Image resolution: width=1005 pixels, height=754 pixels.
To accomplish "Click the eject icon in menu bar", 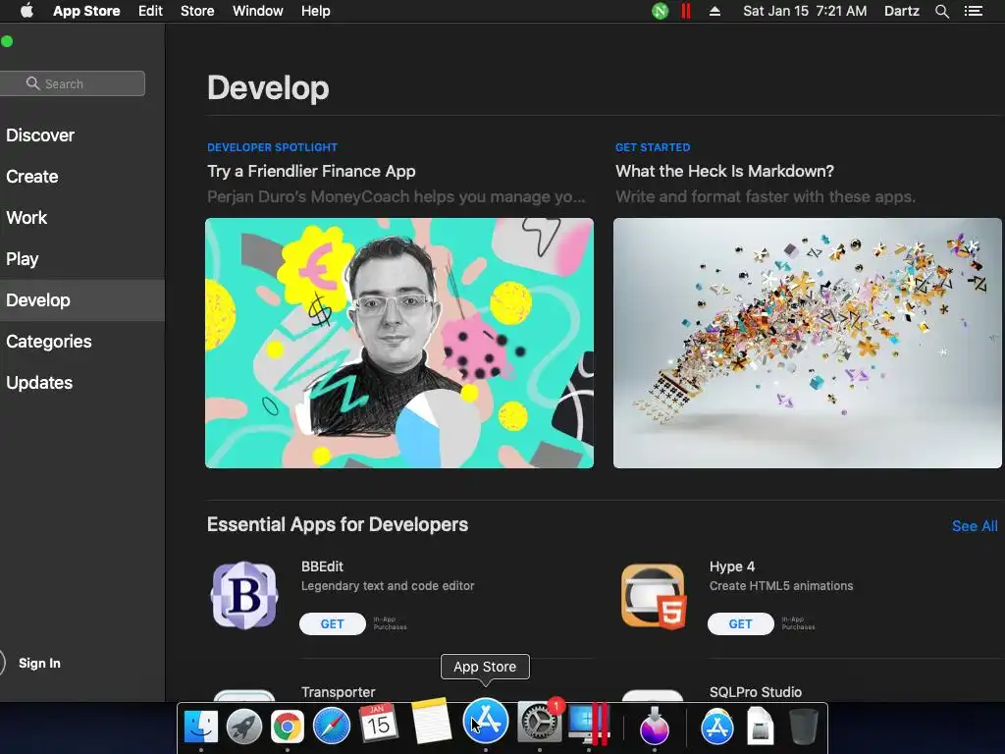I will click(x=714, y=11).
